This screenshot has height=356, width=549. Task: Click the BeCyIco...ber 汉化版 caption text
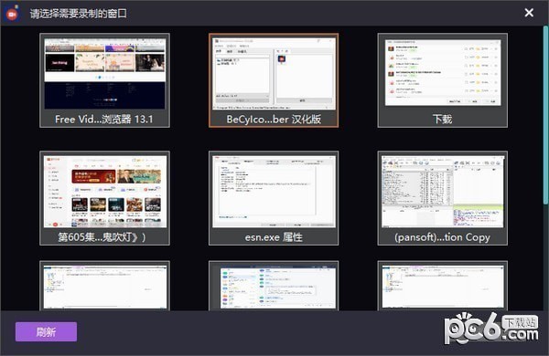coord(274,120)
